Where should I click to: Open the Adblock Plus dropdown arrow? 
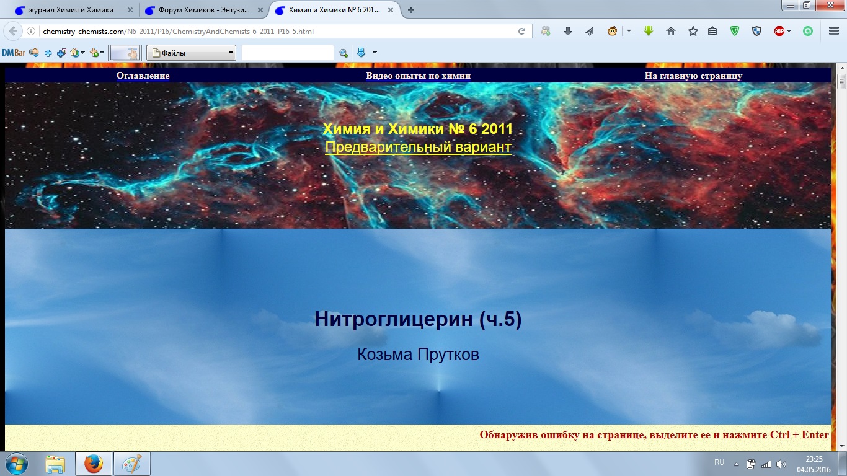point(789,31)
